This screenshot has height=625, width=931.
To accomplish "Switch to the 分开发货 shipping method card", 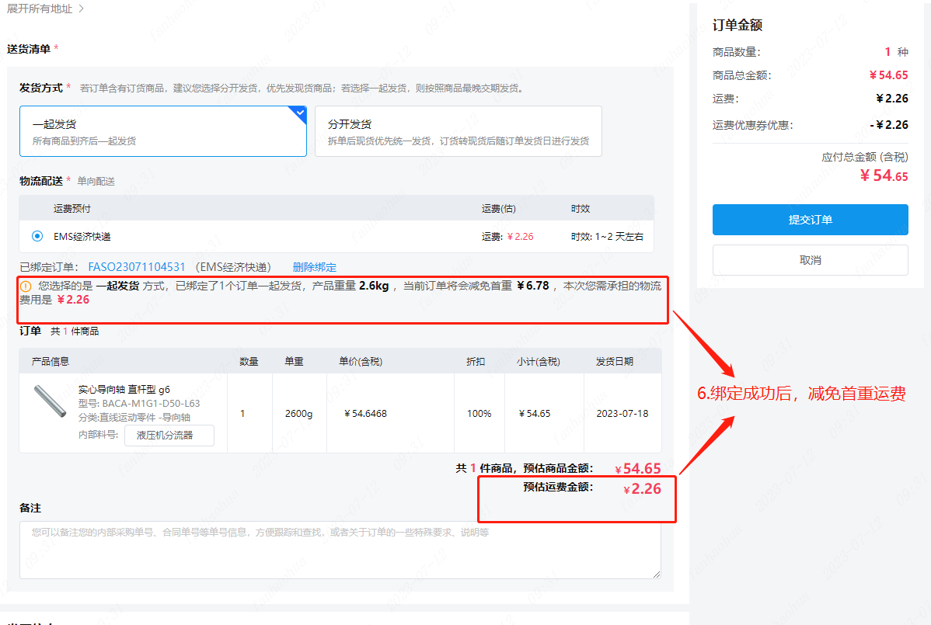I will tap(458, 131).
